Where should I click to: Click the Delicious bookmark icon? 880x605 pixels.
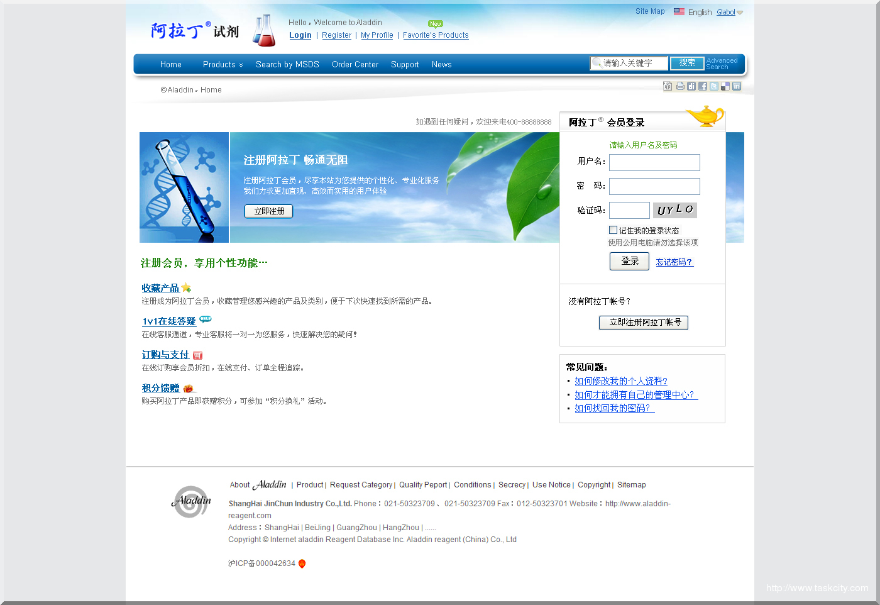point(725,86)
